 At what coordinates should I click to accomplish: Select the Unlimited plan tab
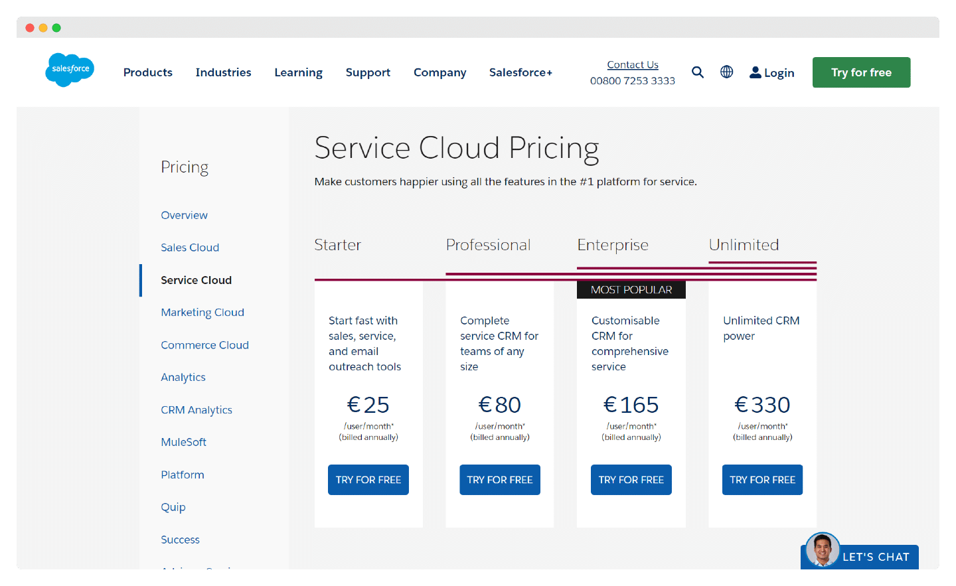744,245
